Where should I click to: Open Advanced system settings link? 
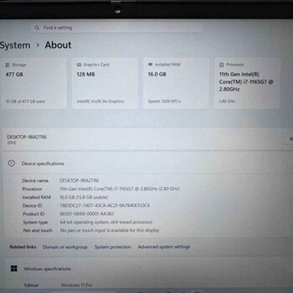coord(164,247)
